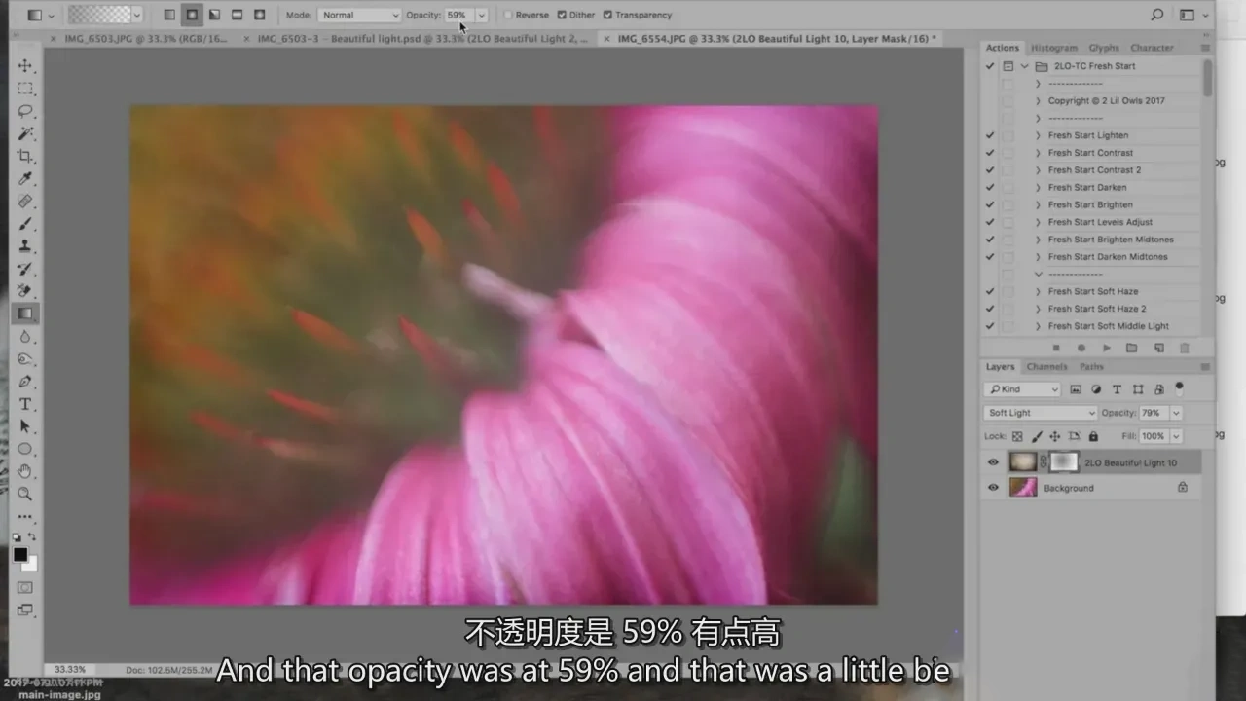This screenshot has height=701, width=1246.
Task: Click the trash icon in Actions panel
Action: [1184, 348]
